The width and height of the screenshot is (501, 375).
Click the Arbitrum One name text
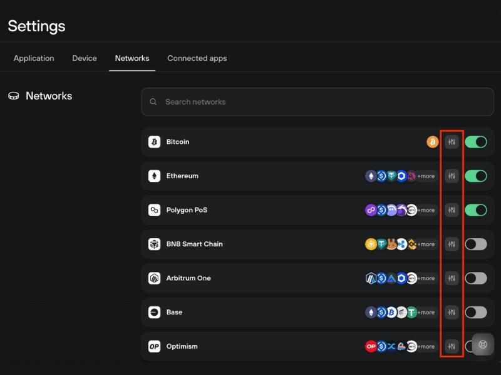(189, 278)
